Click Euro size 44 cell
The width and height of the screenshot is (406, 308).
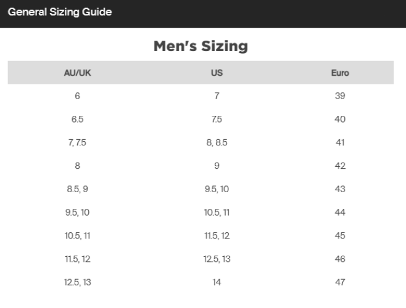click(340, 213)
